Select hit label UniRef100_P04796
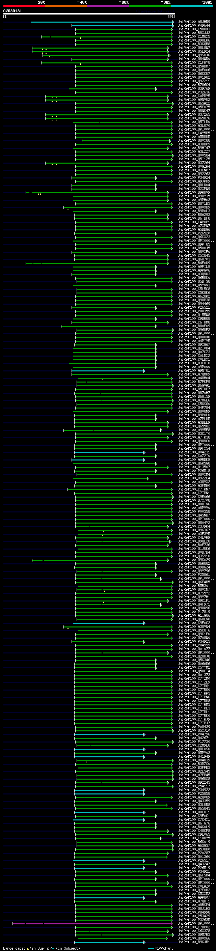 click(194, 734)
